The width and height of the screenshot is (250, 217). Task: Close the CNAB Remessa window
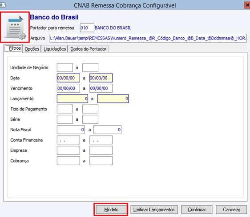247,5
